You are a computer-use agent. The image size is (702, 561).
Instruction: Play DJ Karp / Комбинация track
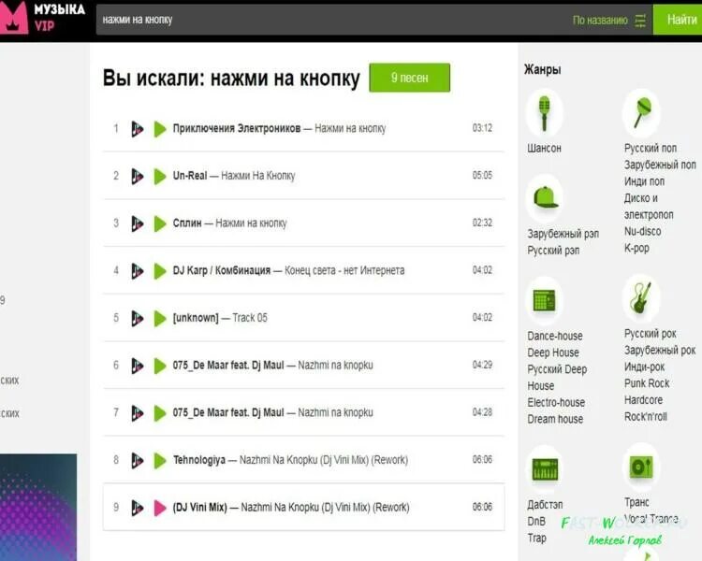coord(160,271)
